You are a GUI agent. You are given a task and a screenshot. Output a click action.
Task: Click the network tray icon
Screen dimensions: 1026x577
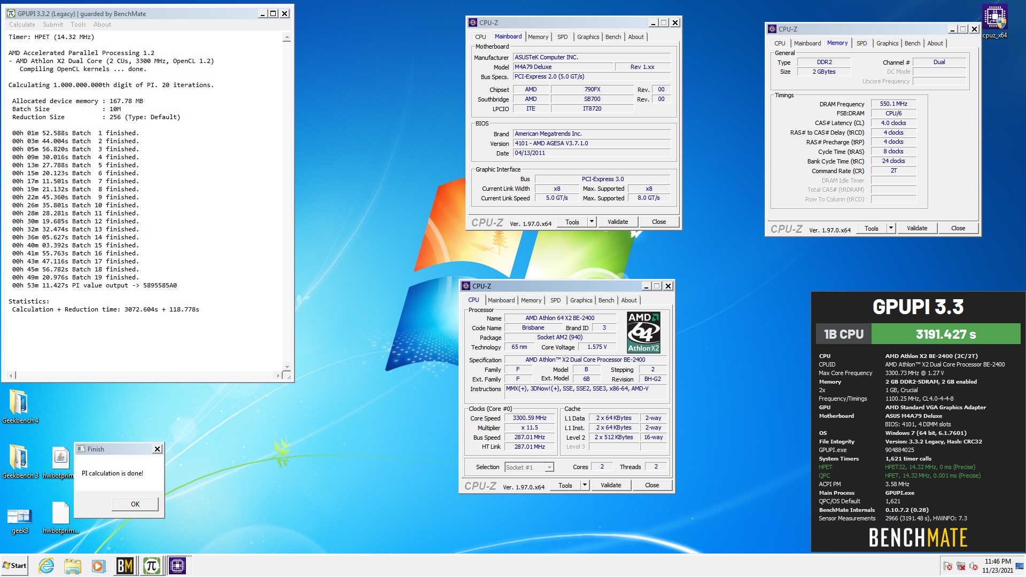tap(961, 566)
